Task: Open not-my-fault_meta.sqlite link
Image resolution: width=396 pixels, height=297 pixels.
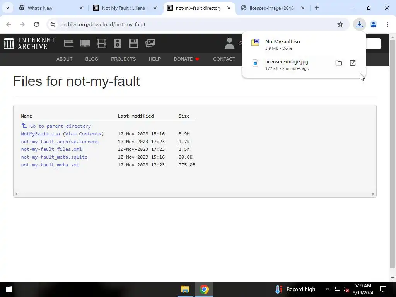Action: click(x=54, y=157)
